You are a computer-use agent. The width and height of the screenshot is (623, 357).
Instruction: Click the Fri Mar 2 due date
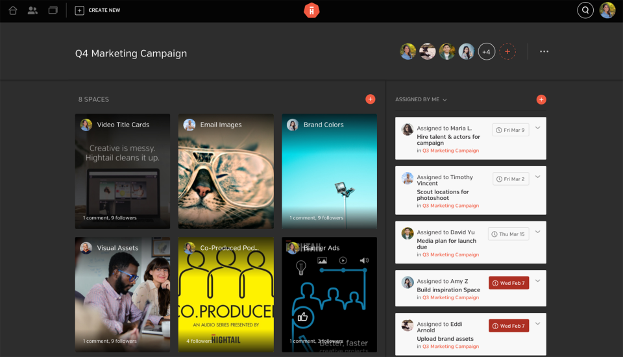[x=511, y=179]
